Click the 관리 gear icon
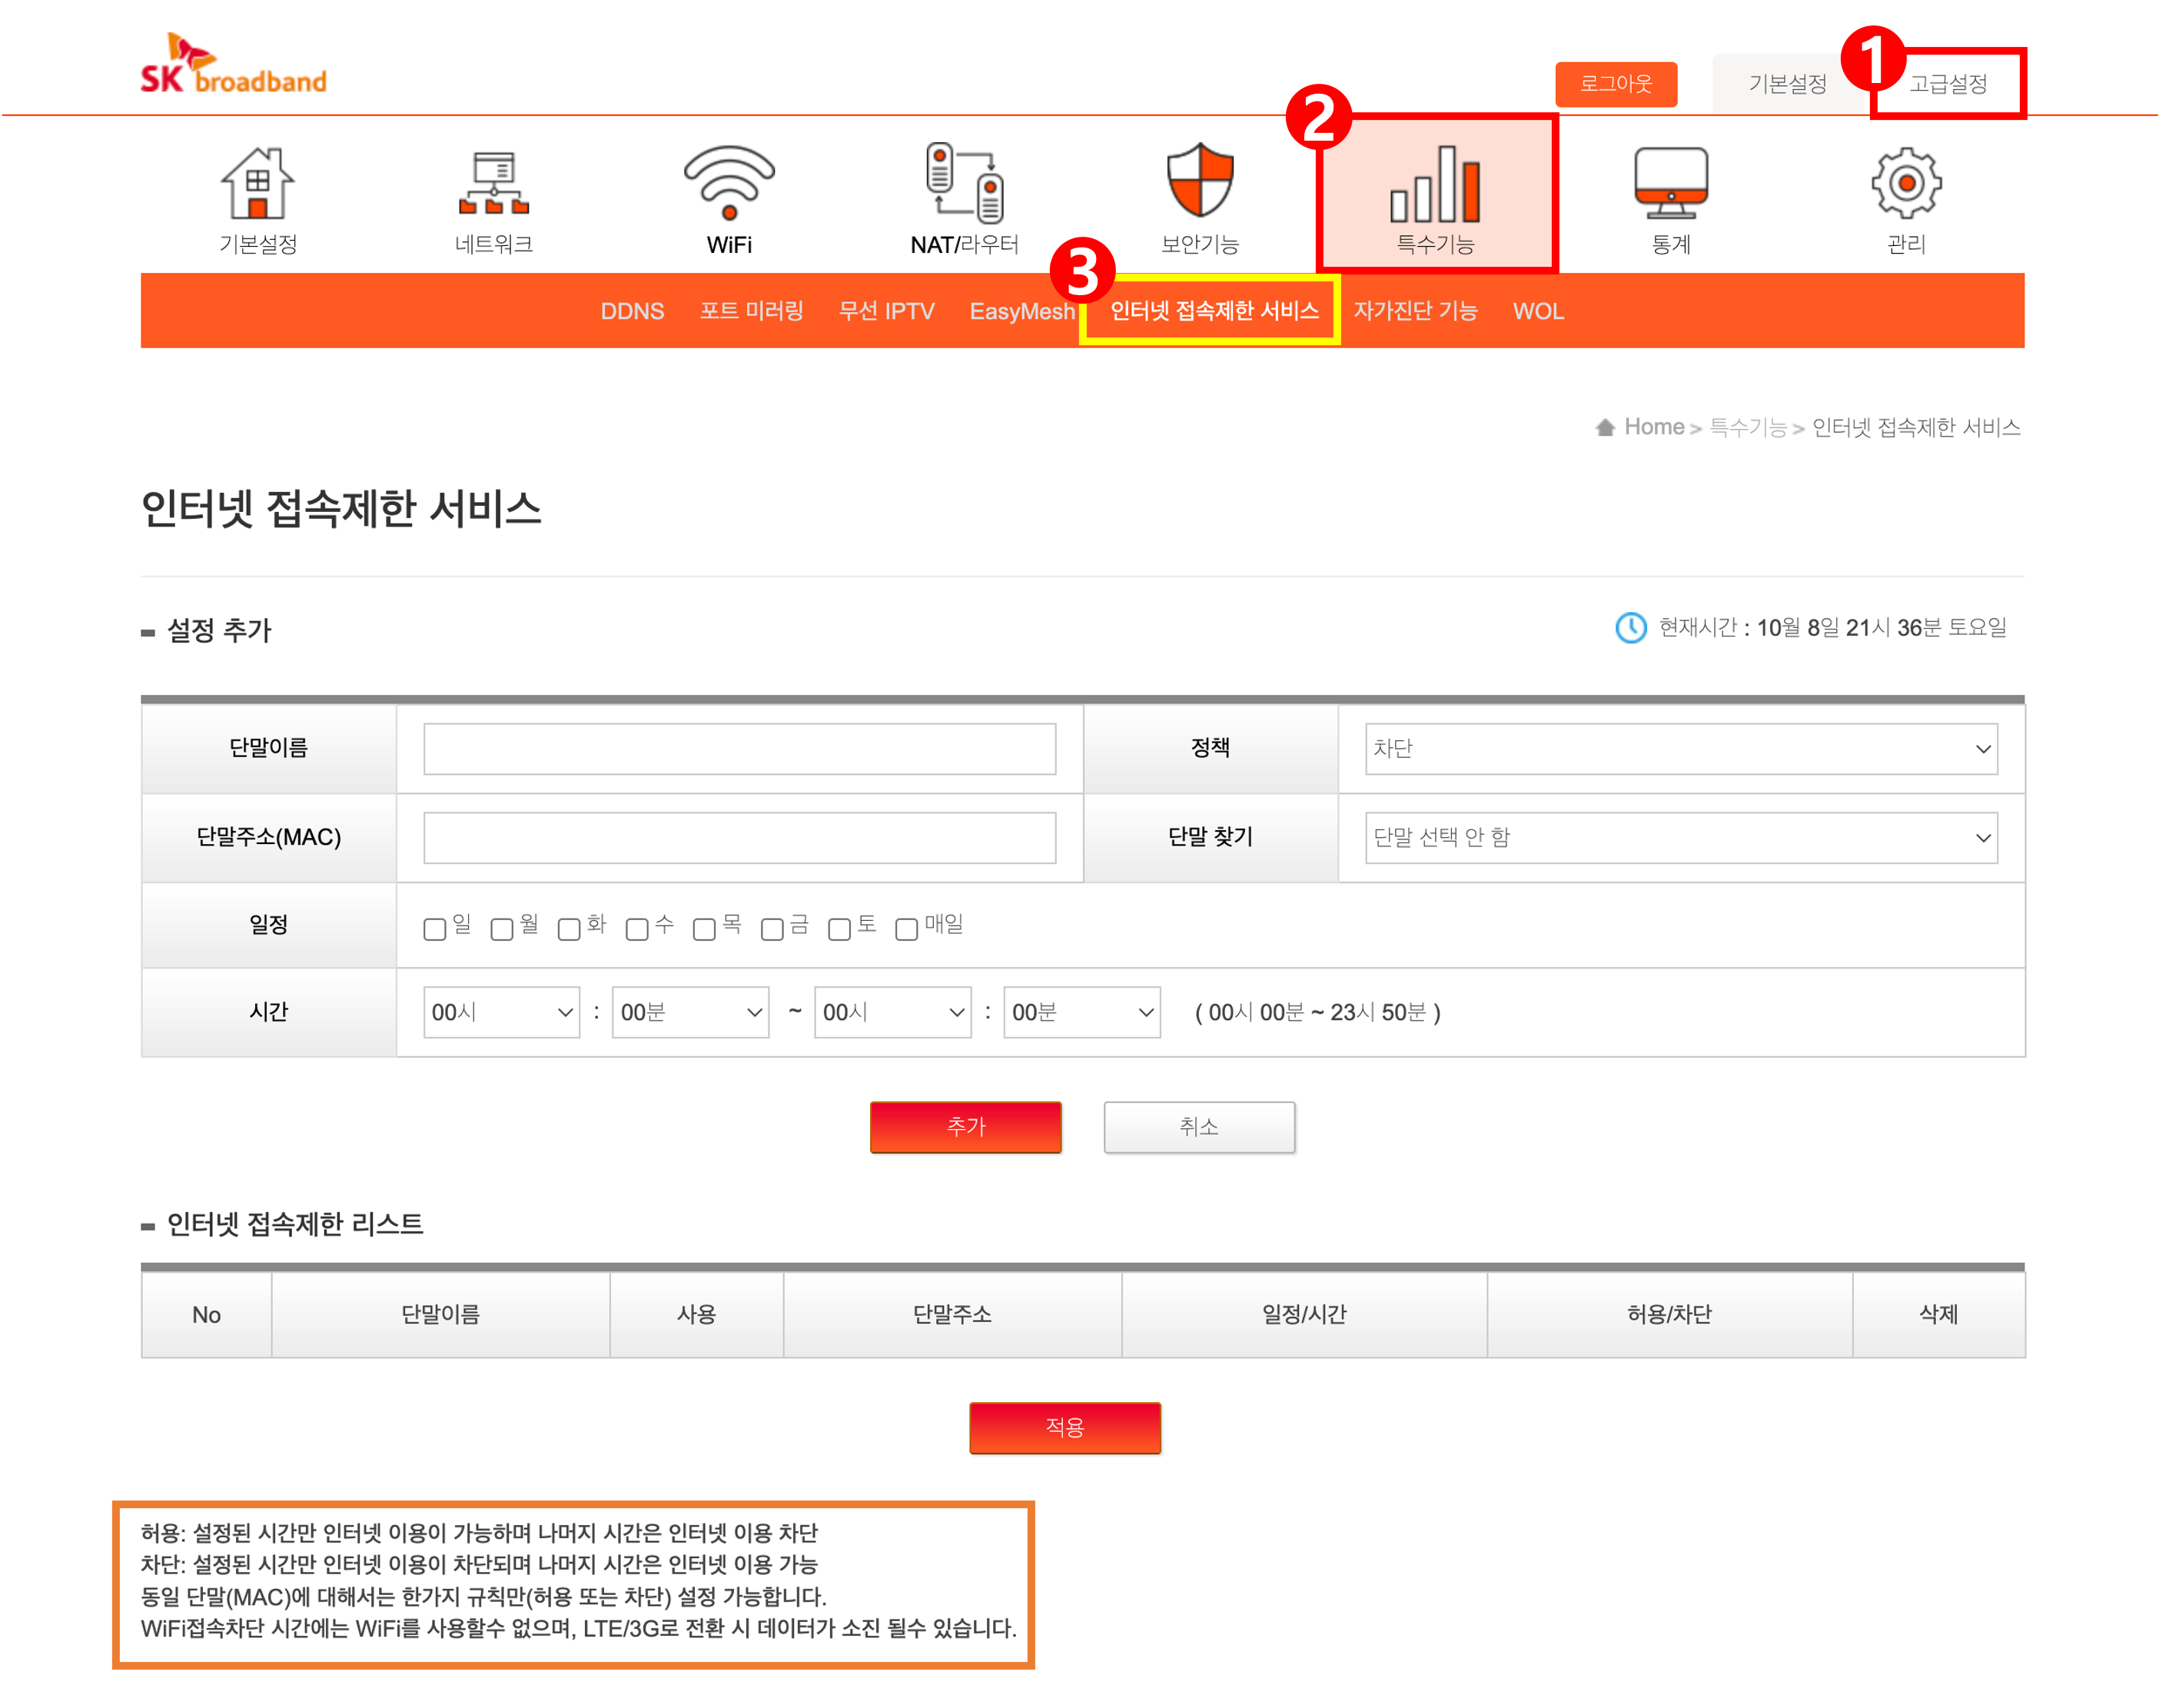 (x=1906, y=183)
